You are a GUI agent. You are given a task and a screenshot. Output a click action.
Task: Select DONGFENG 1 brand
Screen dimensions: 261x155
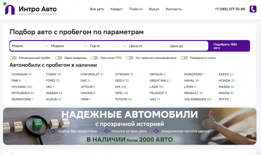click(x=194, y=74)
